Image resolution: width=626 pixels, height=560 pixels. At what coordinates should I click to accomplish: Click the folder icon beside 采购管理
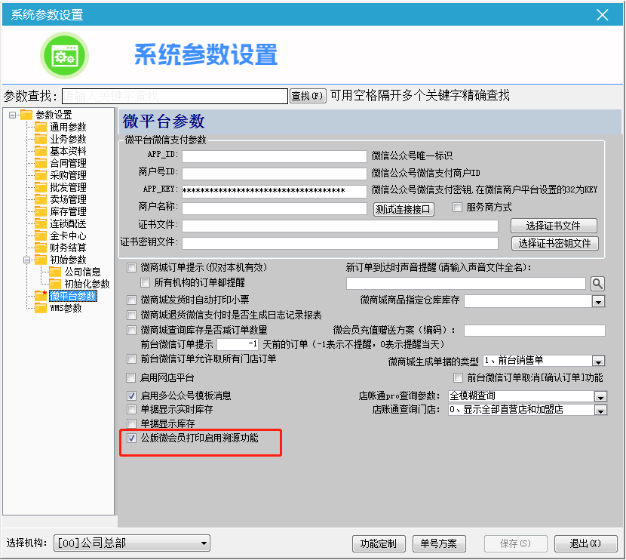pos(41,175)
